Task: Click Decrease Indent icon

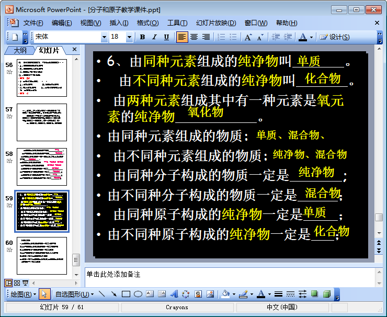Action: tap(276, 37)
